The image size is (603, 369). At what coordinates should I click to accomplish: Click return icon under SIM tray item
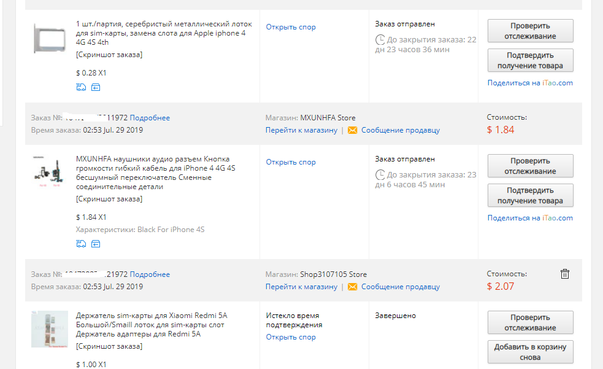click(96, 87)
